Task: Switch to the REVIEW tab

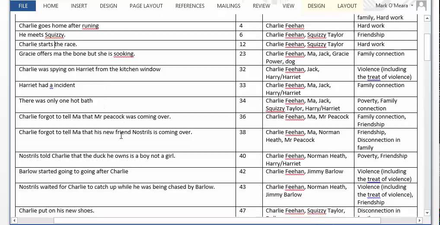Action: (x=261, y=6)
